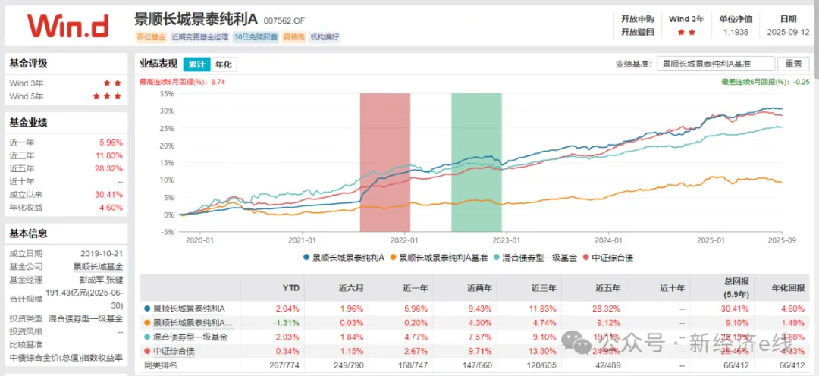This screenshot has width=819, height=376.
Task: Switch performance view to 年化
Action: 223,64
